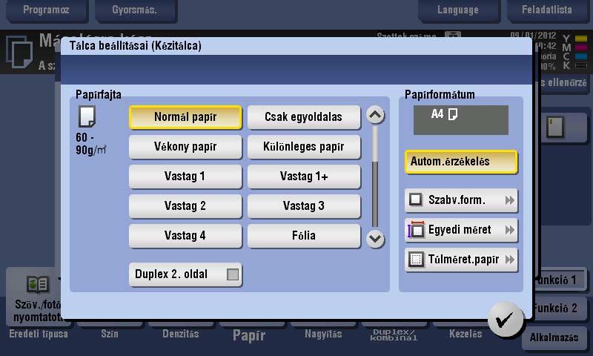593x356 pixels.
Task: Select Vékony papír option
Action: click(x=185, y=146)
